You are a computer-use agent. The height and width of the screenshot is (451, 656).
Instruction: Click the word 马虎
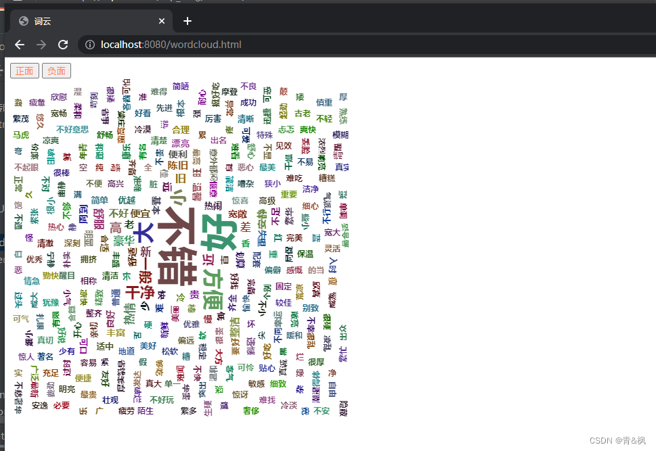pos(21,135)
